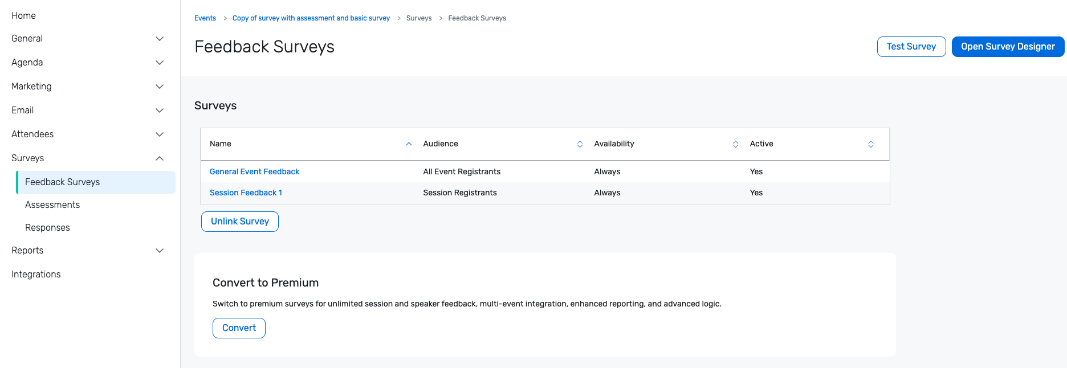Viewport: 1067px width, 368px height.
Task: Click Marketing label in sidebar
Action: [31, 86]
